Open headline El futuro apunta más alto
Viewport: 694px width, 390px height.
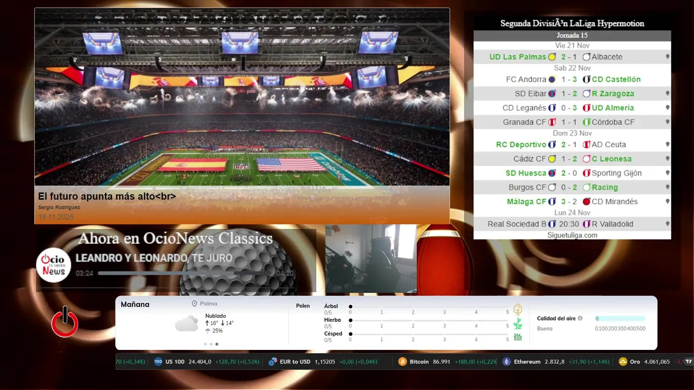point(107,197)
